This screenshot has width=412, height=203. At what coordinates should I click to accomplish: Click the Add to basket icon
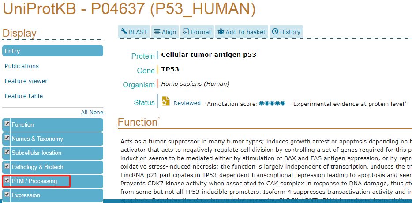pyautogui.click(x=221, y=32)
